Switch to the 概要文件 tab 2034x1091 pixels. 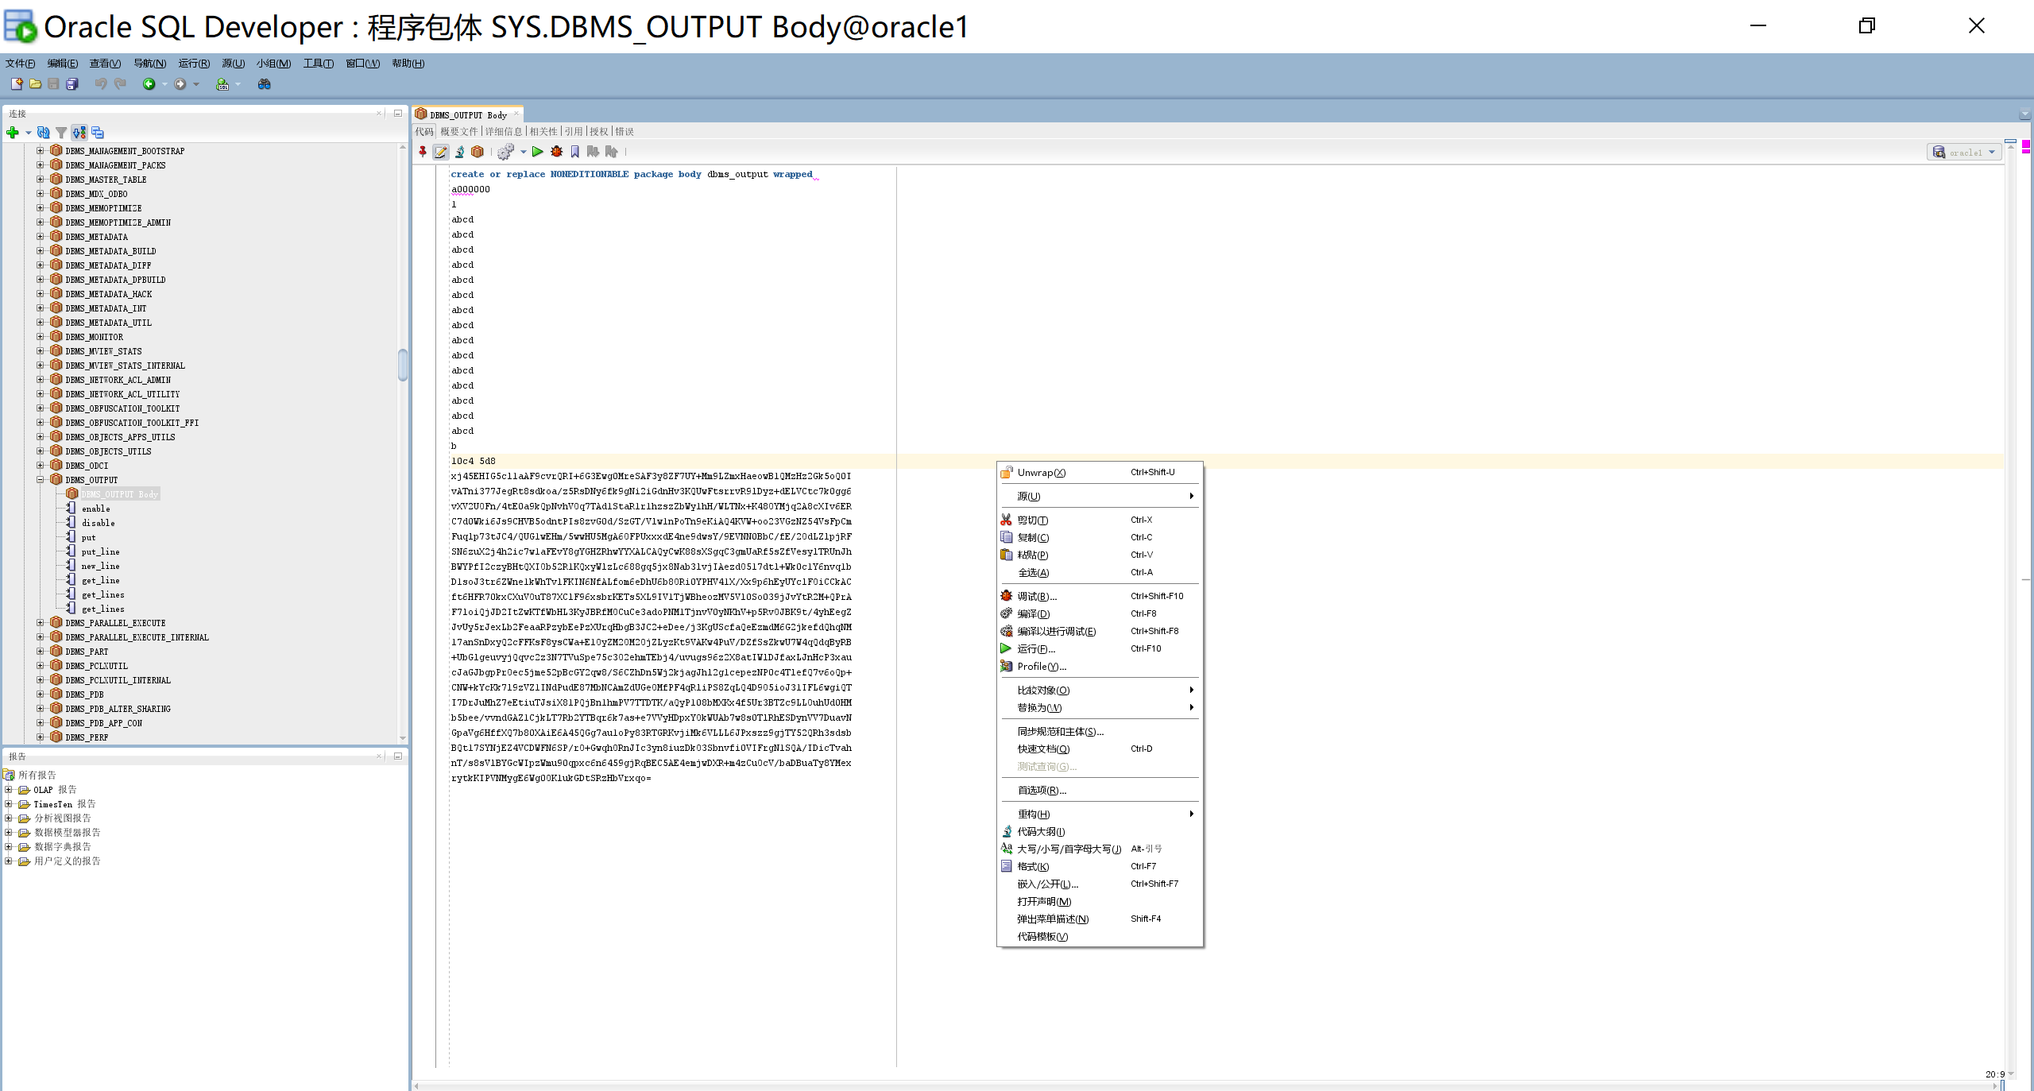pos(459,132)
